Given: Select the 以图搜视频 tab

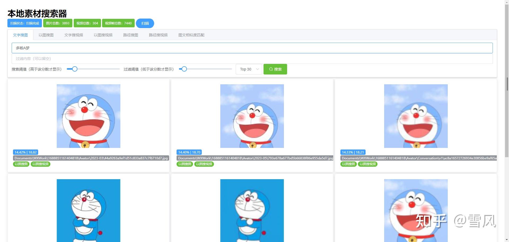Looking at the screenshot, I should point(103,35).
